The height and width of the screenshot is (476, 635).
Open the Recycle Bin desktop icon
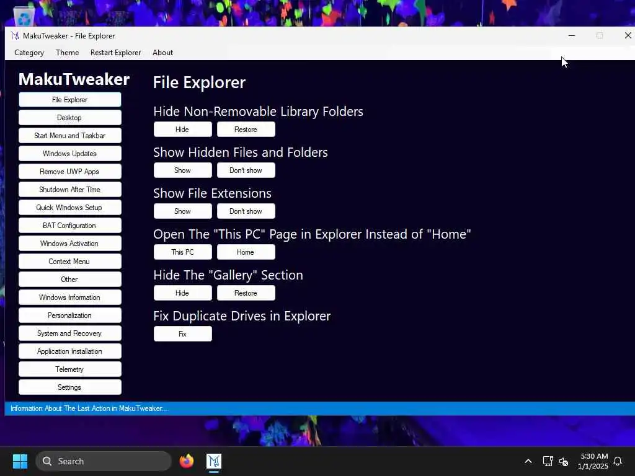pos(24,16)
